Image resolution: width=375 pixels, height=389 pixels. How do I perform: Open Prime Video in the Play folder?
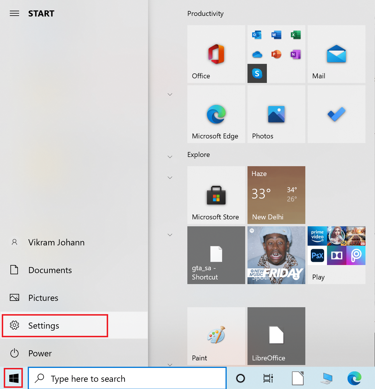[x=317, y=236]
